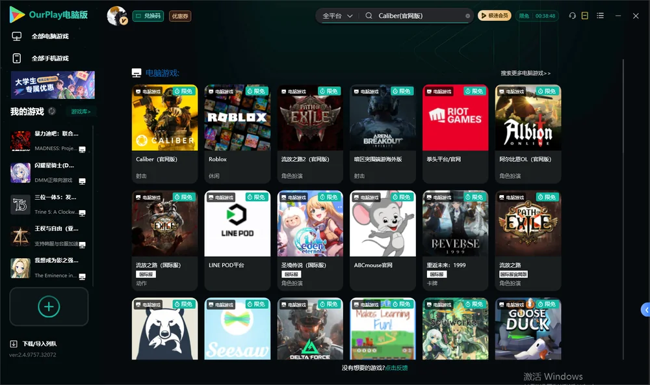The image size is (650, 385).
Task: Clear the search field text
Action: [467, 16]
